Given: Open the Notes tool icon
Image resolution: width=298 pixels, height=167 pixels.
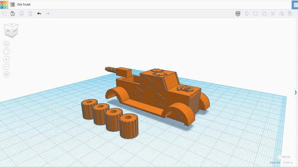Looking at the screenshot, I should click(238, 14).
